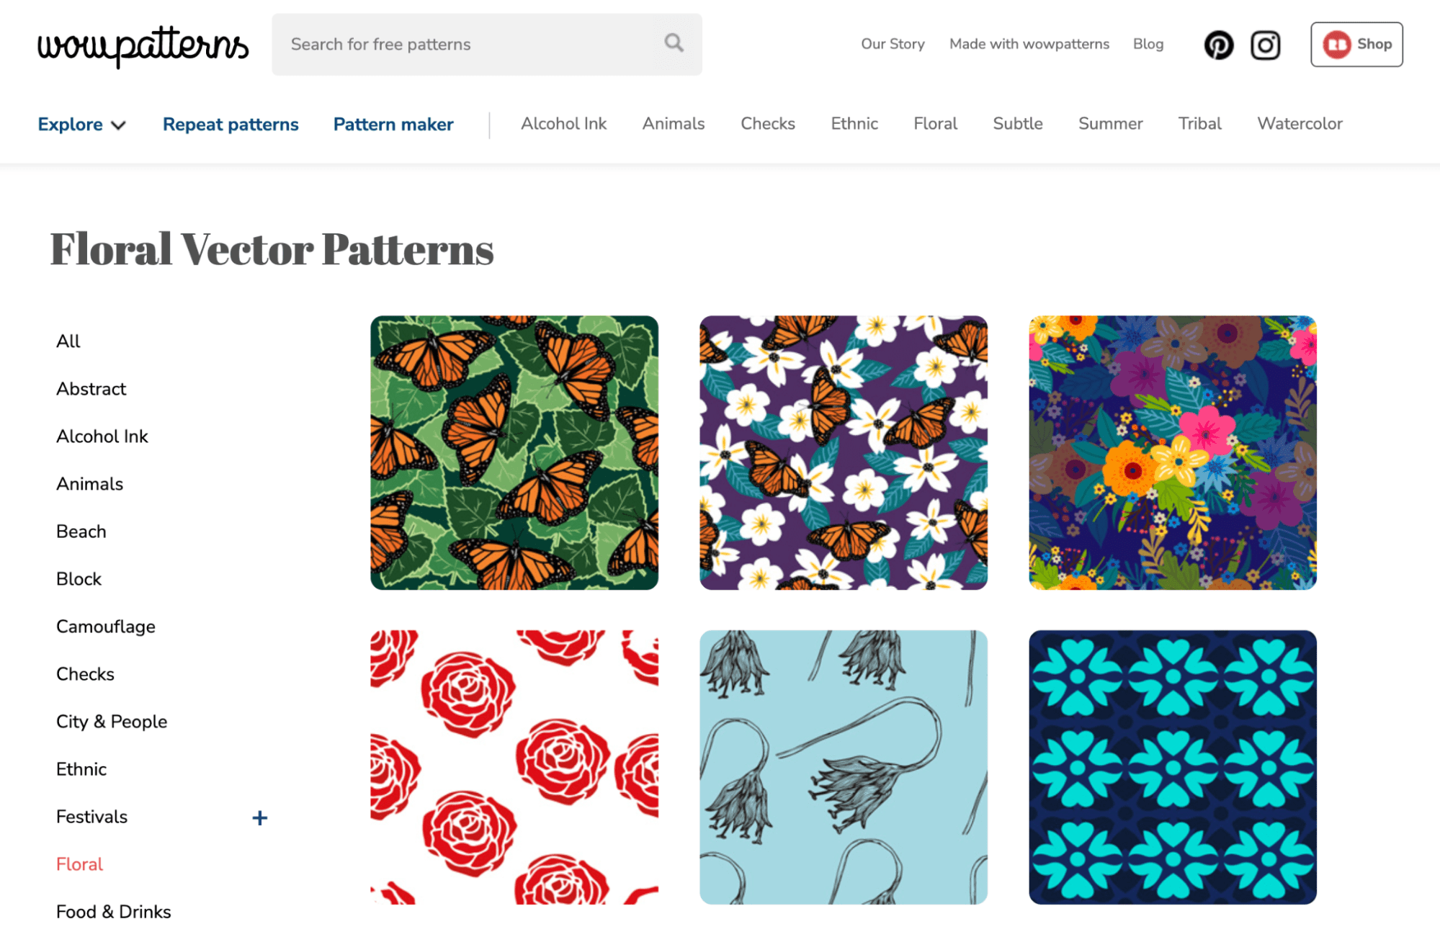Select the teal geometric floral pattern

tap(1172, 767)
